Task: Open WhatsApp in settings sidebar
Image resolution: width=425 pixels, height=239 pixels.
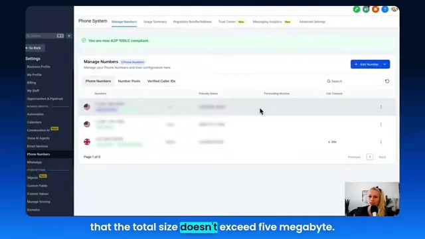Action: pyautogui.click(x=35, y=162)
